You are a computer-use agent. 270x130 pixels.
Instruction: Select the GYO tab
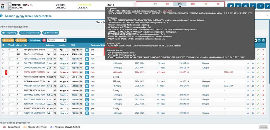pos(180,4)
